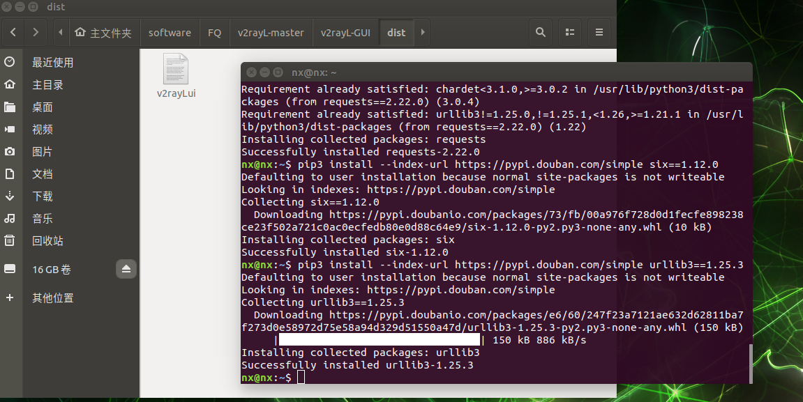Click the music note icon in sidebar
This screenshot has width=803, height=402.
pos(9,218)
